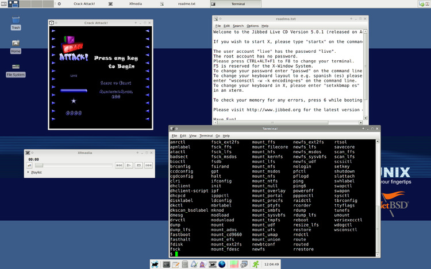Screen dimensions: 431x269
Task: Launch the blue triangle-and-pencil icon in bottom panel
Action: click(x=194, y=264)
